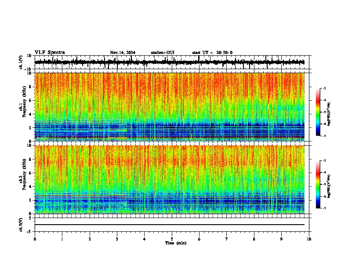Click the 'VLF Spectra' title text
The image size is (348, 268).
(x=50, y=53)
